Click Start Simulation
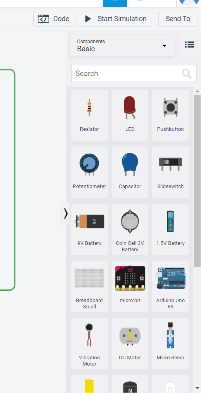The height and width of the screenshot is (393, 201). (115, 19)
